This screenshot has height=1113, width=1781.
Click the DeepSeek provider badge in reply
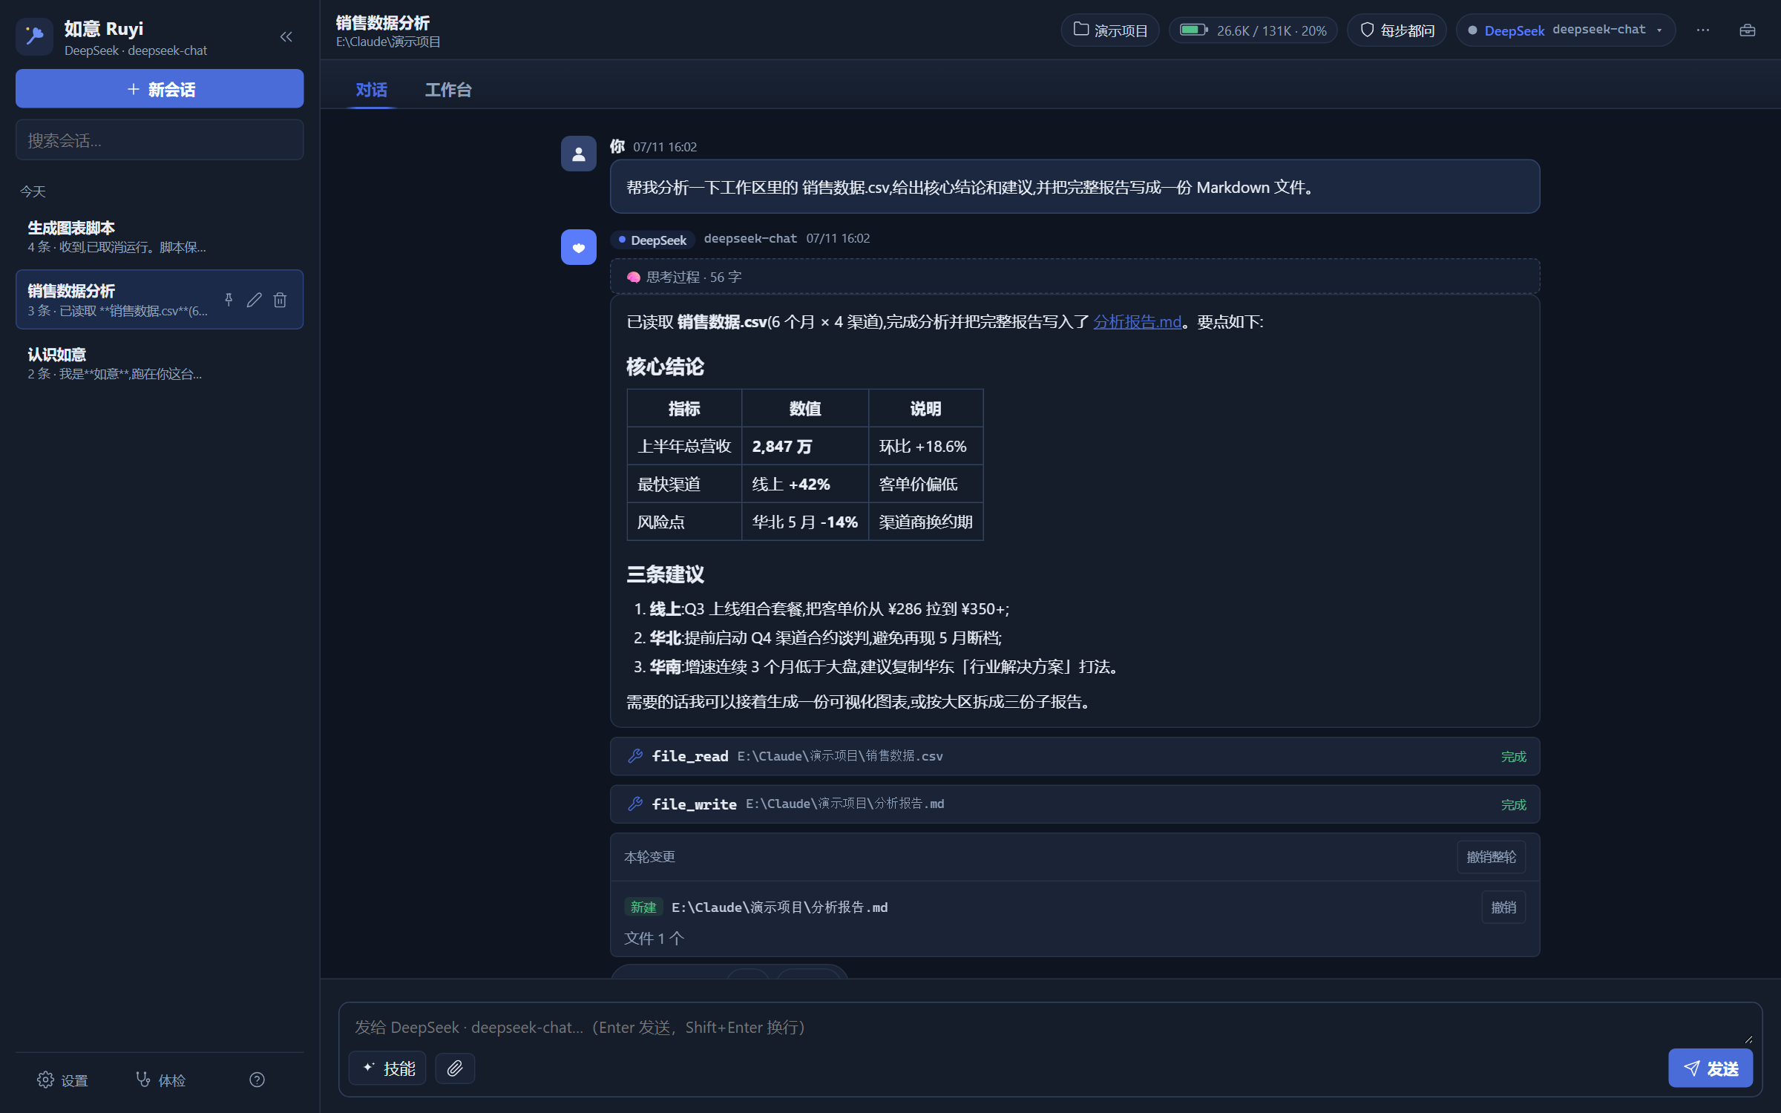(652, 240)
